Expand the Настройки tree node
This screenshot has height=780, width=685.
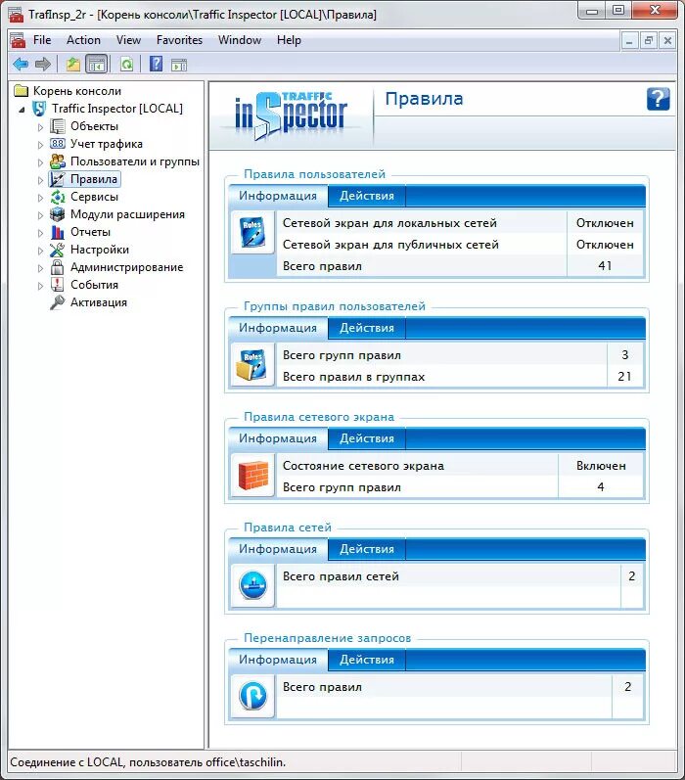click(x=40, y=251)
